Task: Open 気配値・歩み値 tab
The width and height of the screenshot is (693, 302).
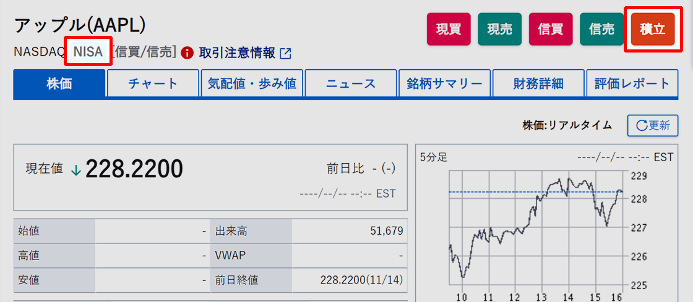Action: click(x=252, y=83)
